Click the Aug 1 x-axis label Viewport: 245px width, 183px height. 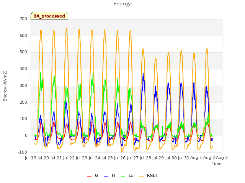pyautogui.click(x=196, y=158)
